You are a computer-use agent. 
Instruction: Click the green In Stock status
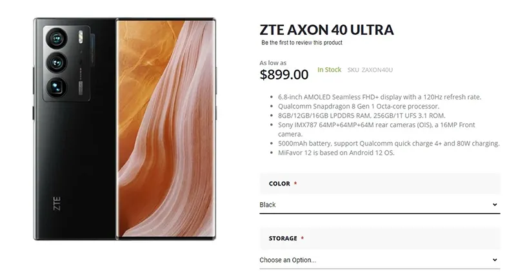(329, 69)
